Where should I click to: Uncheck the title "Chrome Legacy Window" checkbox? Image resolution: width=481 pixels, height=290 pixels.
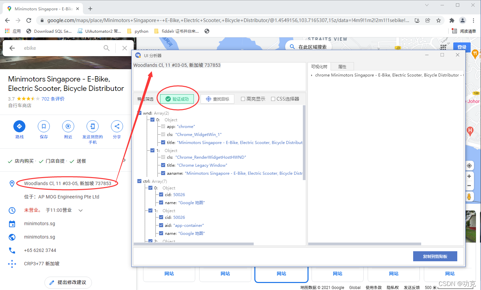163,165
